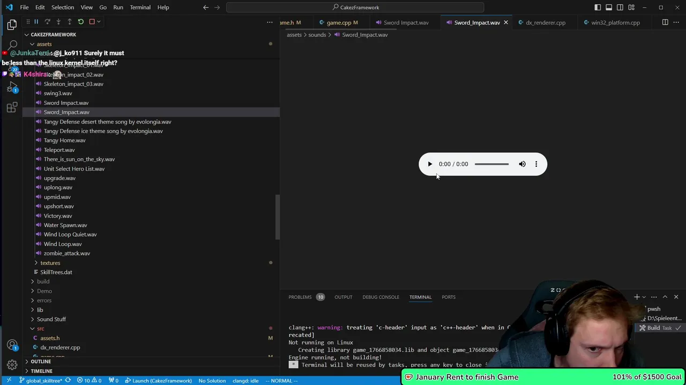Switch to the game.cpp tab
The width and height of the screenshot is (686, 385).
click(x=338, y=22)
